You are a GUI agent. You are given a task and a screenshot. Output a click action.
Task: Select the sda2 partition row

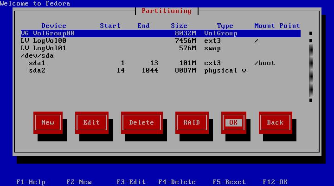[x=161, y=71]
